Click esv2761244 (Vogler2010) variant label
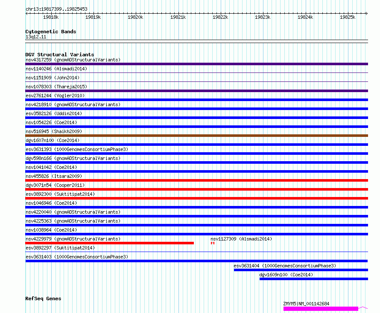The image size is (380, 313). 55,96
